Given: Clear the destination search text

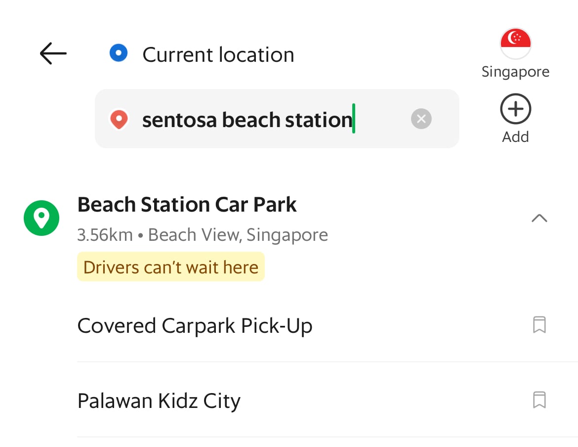Looking at the screenshot, I should pyautogui.click(x=421, y=119).
